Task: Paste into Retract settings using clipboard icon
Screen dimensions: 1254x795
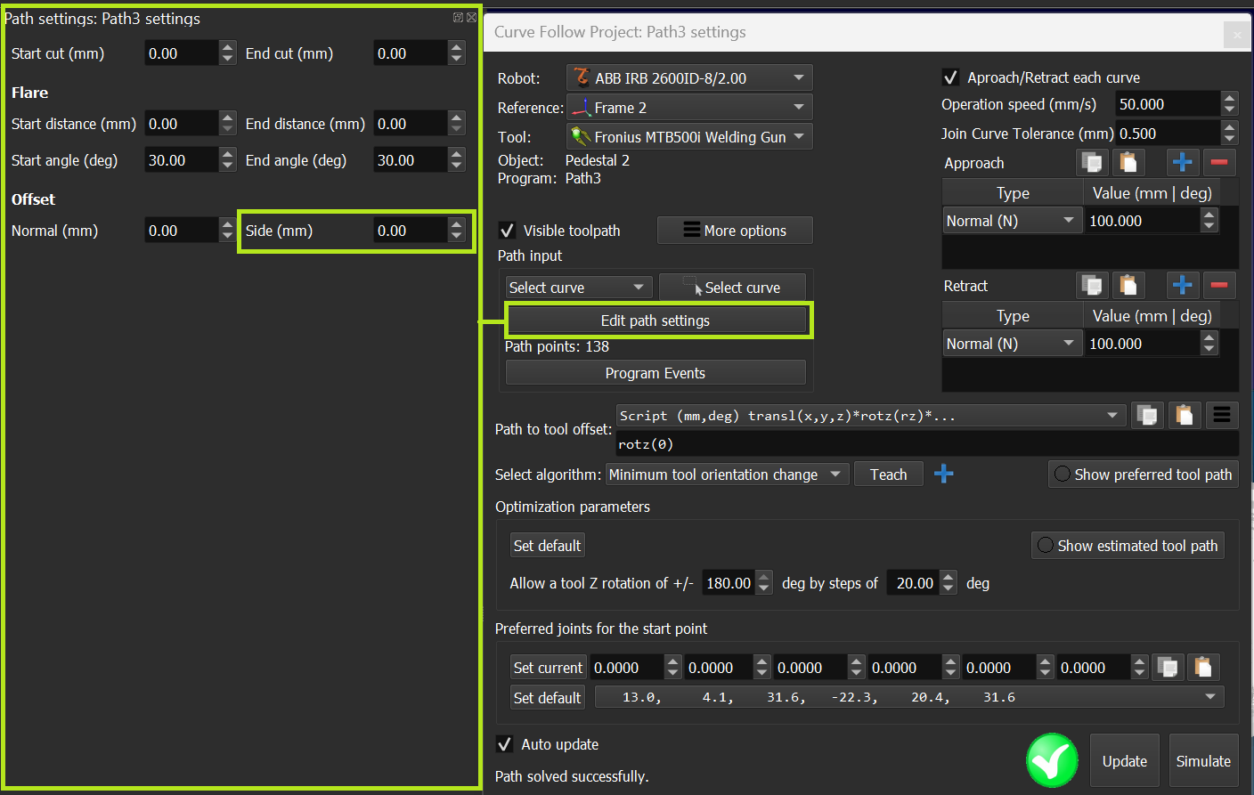Action: (1128, 286)
